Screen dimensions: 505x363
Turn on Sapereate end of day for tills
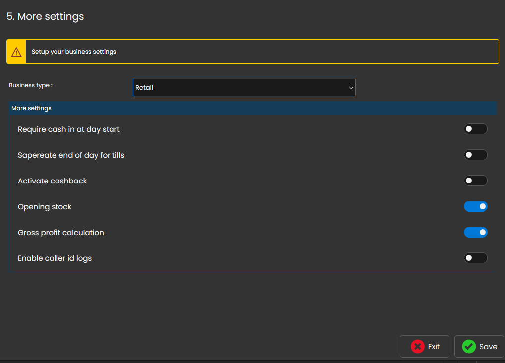pos(475,155)
